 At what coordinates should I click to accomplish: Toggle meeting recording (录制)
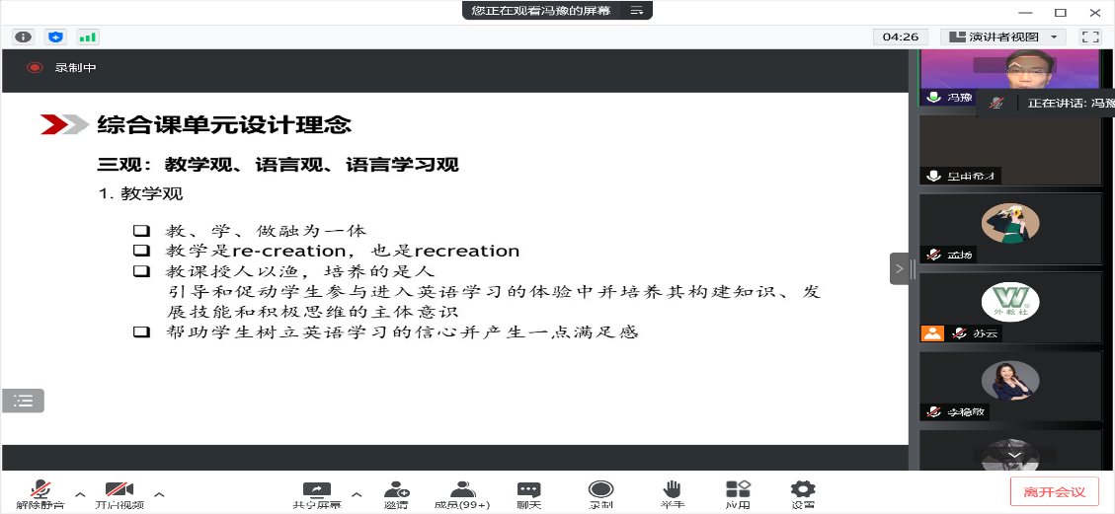click(600, 494)
